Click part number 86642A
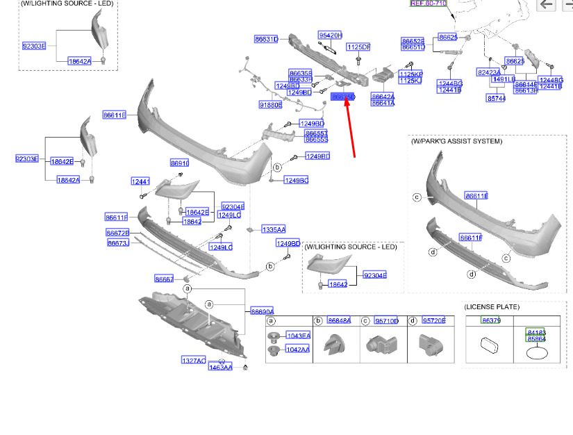The image size is (573, 435). click(x=383, y=97)
